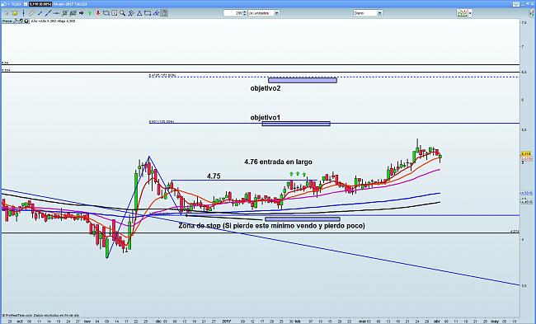Select the mouse pointer cursor tool
The height and width of the screenshot is (324, 536).
coord(7,13)
